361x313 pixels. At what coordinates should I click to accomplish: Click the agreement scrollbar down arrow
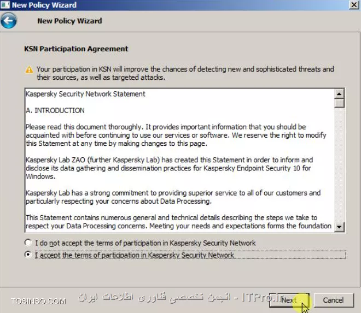339,227
